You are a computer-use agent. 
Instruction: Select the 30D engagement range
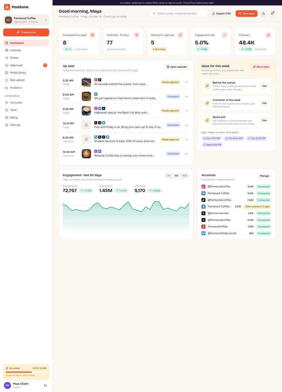(176, 176)
